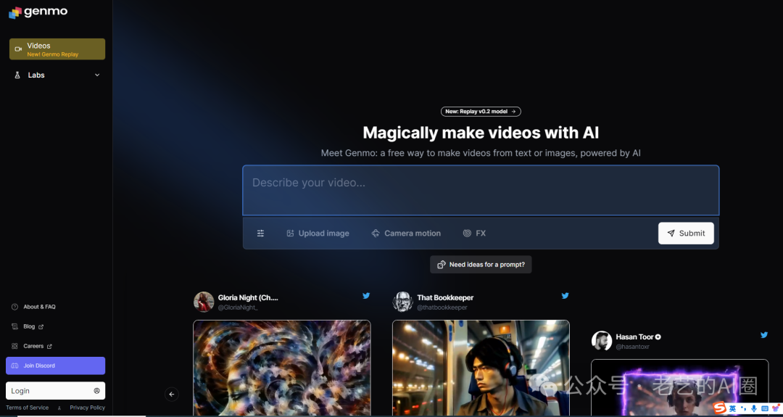Click the @thatbookkeeper handle
The width and height of the screenshot is (783, 417).
pyautogui.click(x=442, y=307)
